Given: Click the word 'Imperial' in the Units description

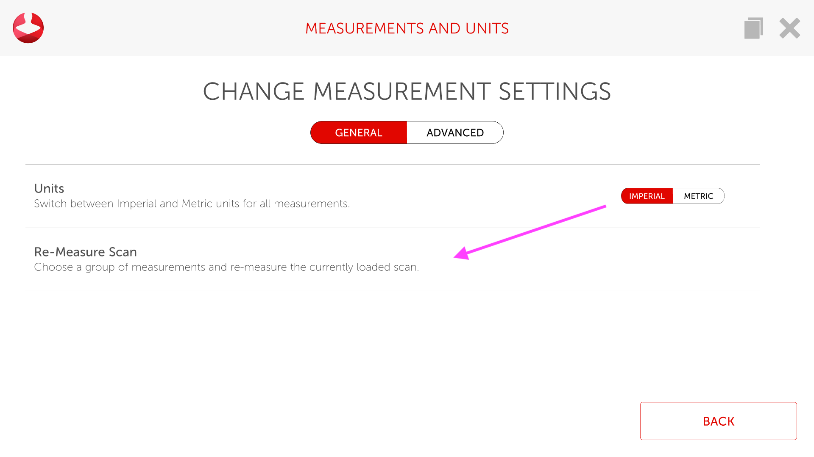Looking at the screenshot, I should (137, 204).
